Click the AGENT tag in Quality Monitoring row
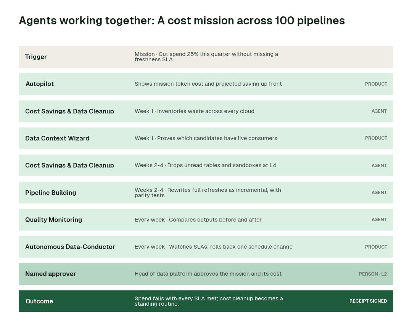This screenshot has width=412, height=327. [379, 220]
